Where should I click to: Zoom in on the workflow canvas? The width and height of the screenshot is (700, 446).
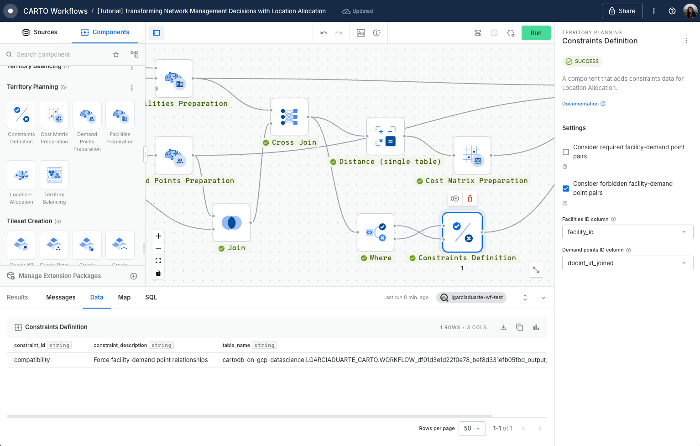[158, 236]
